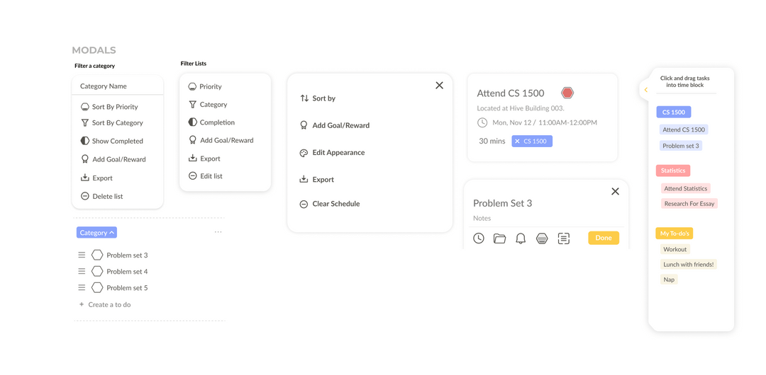Click the checklist subtasks icon
The height and width of the screenshot is (375, 766).
[564, 238]
